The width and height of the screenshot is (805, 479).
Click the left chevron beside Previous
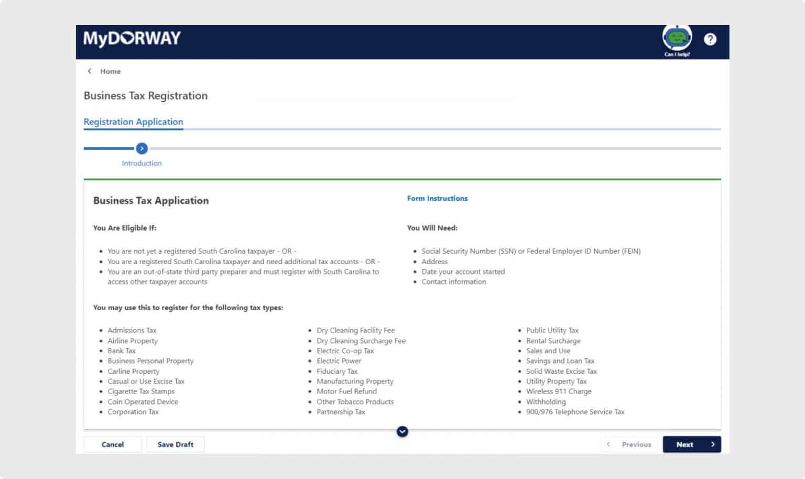click(608, 444)
